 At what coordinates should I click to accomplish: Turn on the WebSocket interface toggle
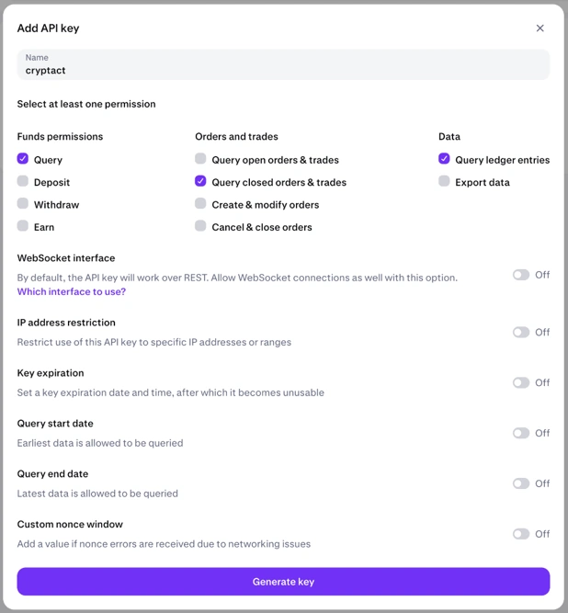pyautogui.click(x=521, y=275)
